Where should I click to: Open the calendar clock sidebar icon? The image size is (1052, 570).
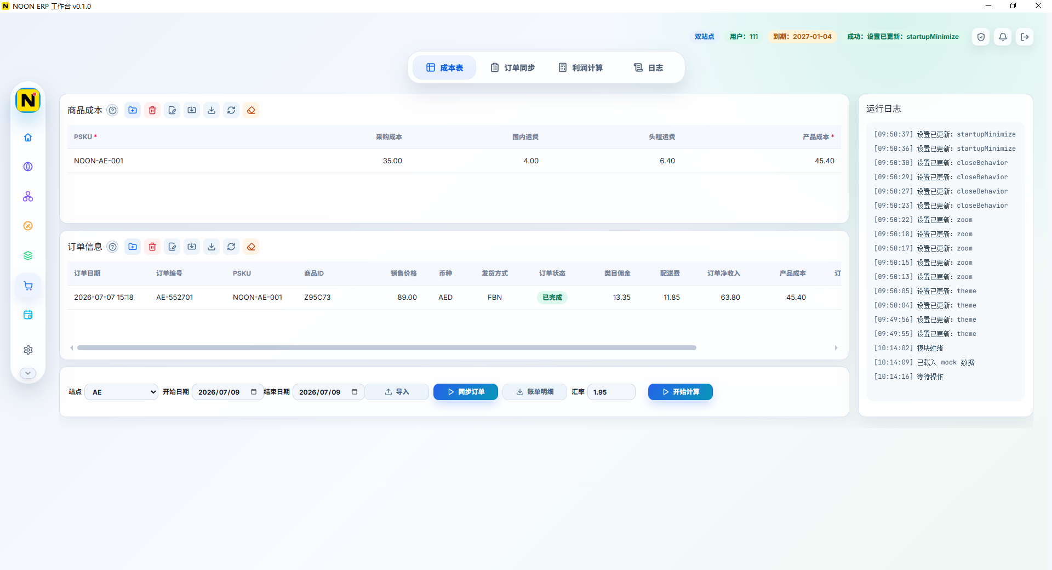[28, 315]
